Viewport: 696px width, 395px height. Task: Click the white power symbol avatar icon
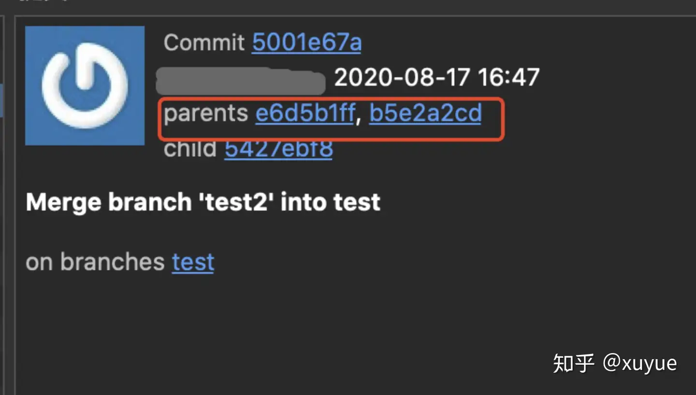[x=85, y=85]
